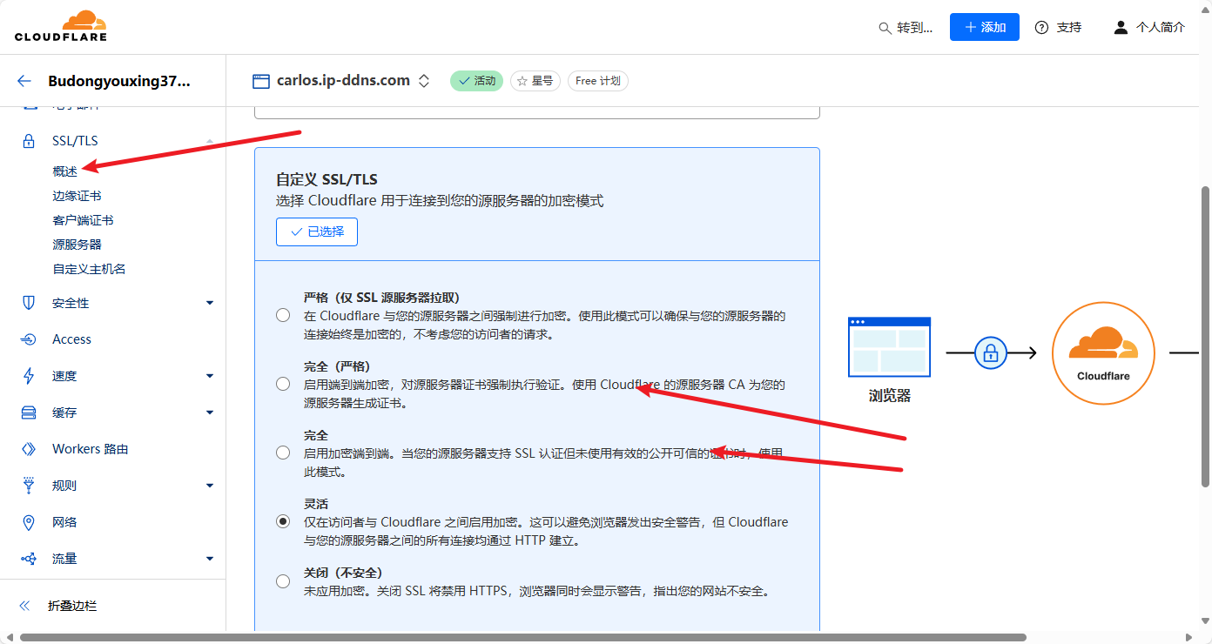Click the browser window icon beside domain

[x=261, y=81]
